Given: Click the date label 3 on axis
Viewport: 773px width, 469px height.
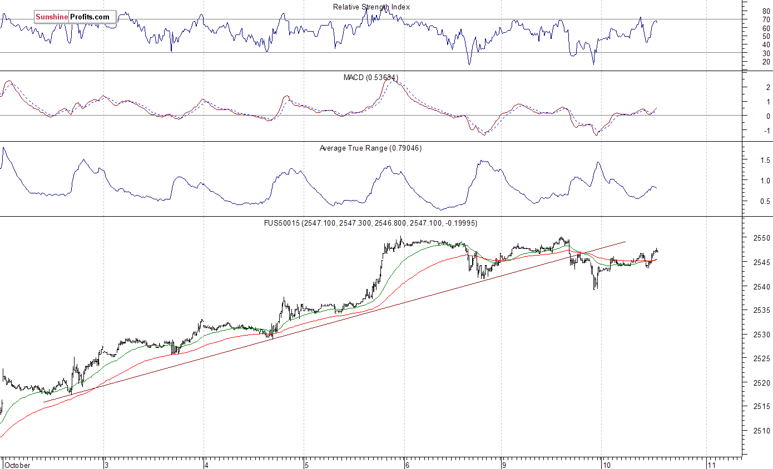Looking at the screenshot, I should (106, 465).
